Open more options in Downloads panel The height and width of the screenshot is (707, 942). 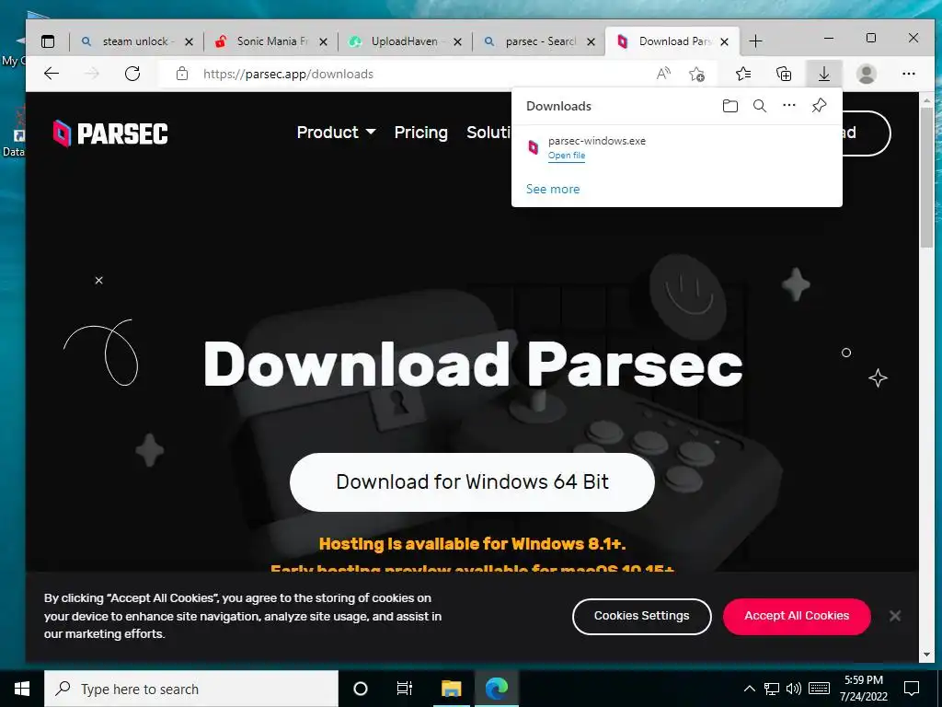pos(788,106)
